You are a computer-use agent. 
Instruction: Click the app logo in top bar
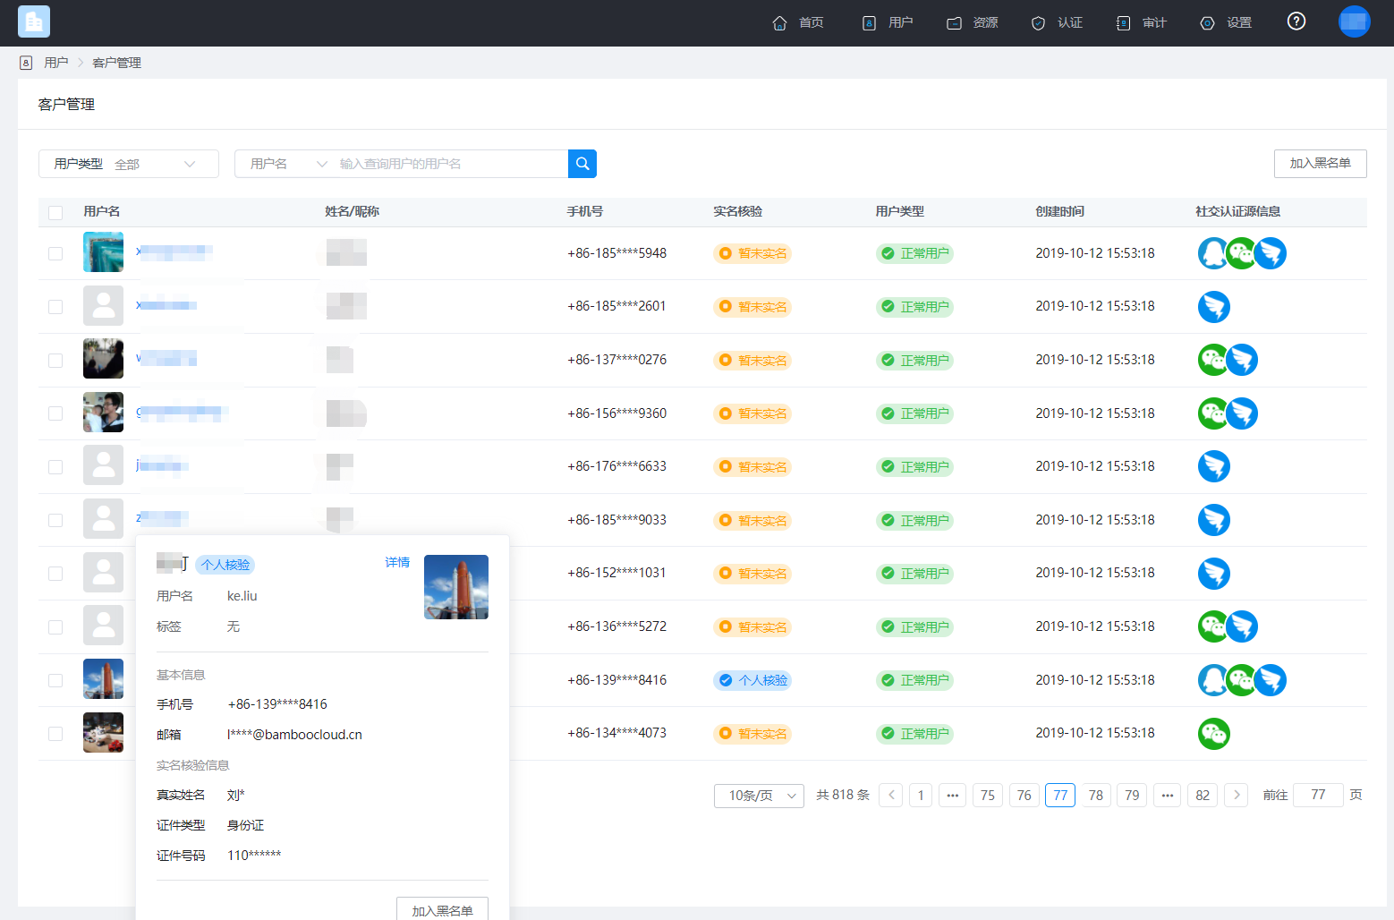tap(34, 21)
